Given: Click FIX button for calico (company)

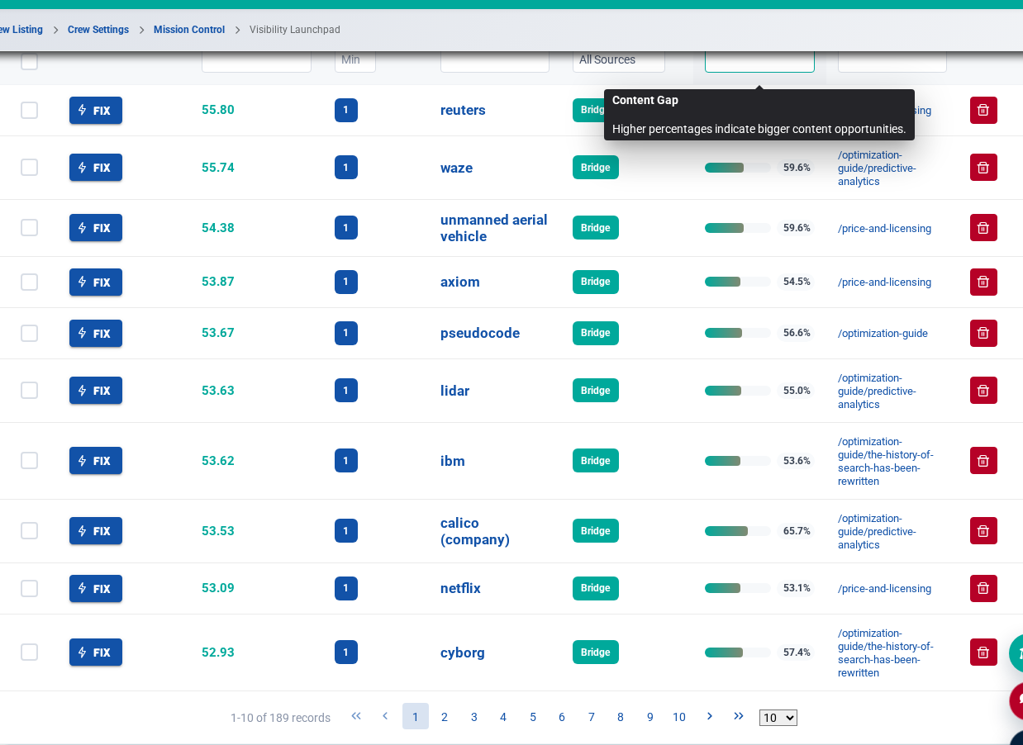Looking at the screenshot, I should point(96,531).
